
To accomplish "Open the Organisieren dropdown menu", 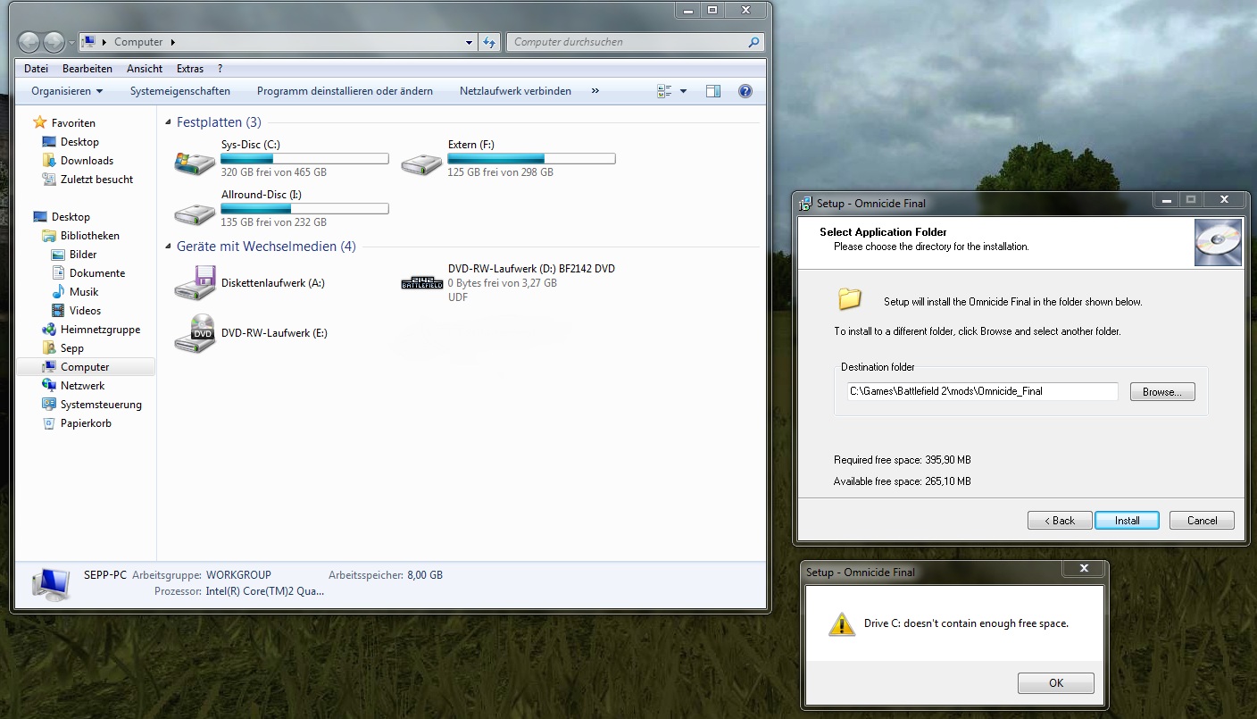I will pos(67,91).
